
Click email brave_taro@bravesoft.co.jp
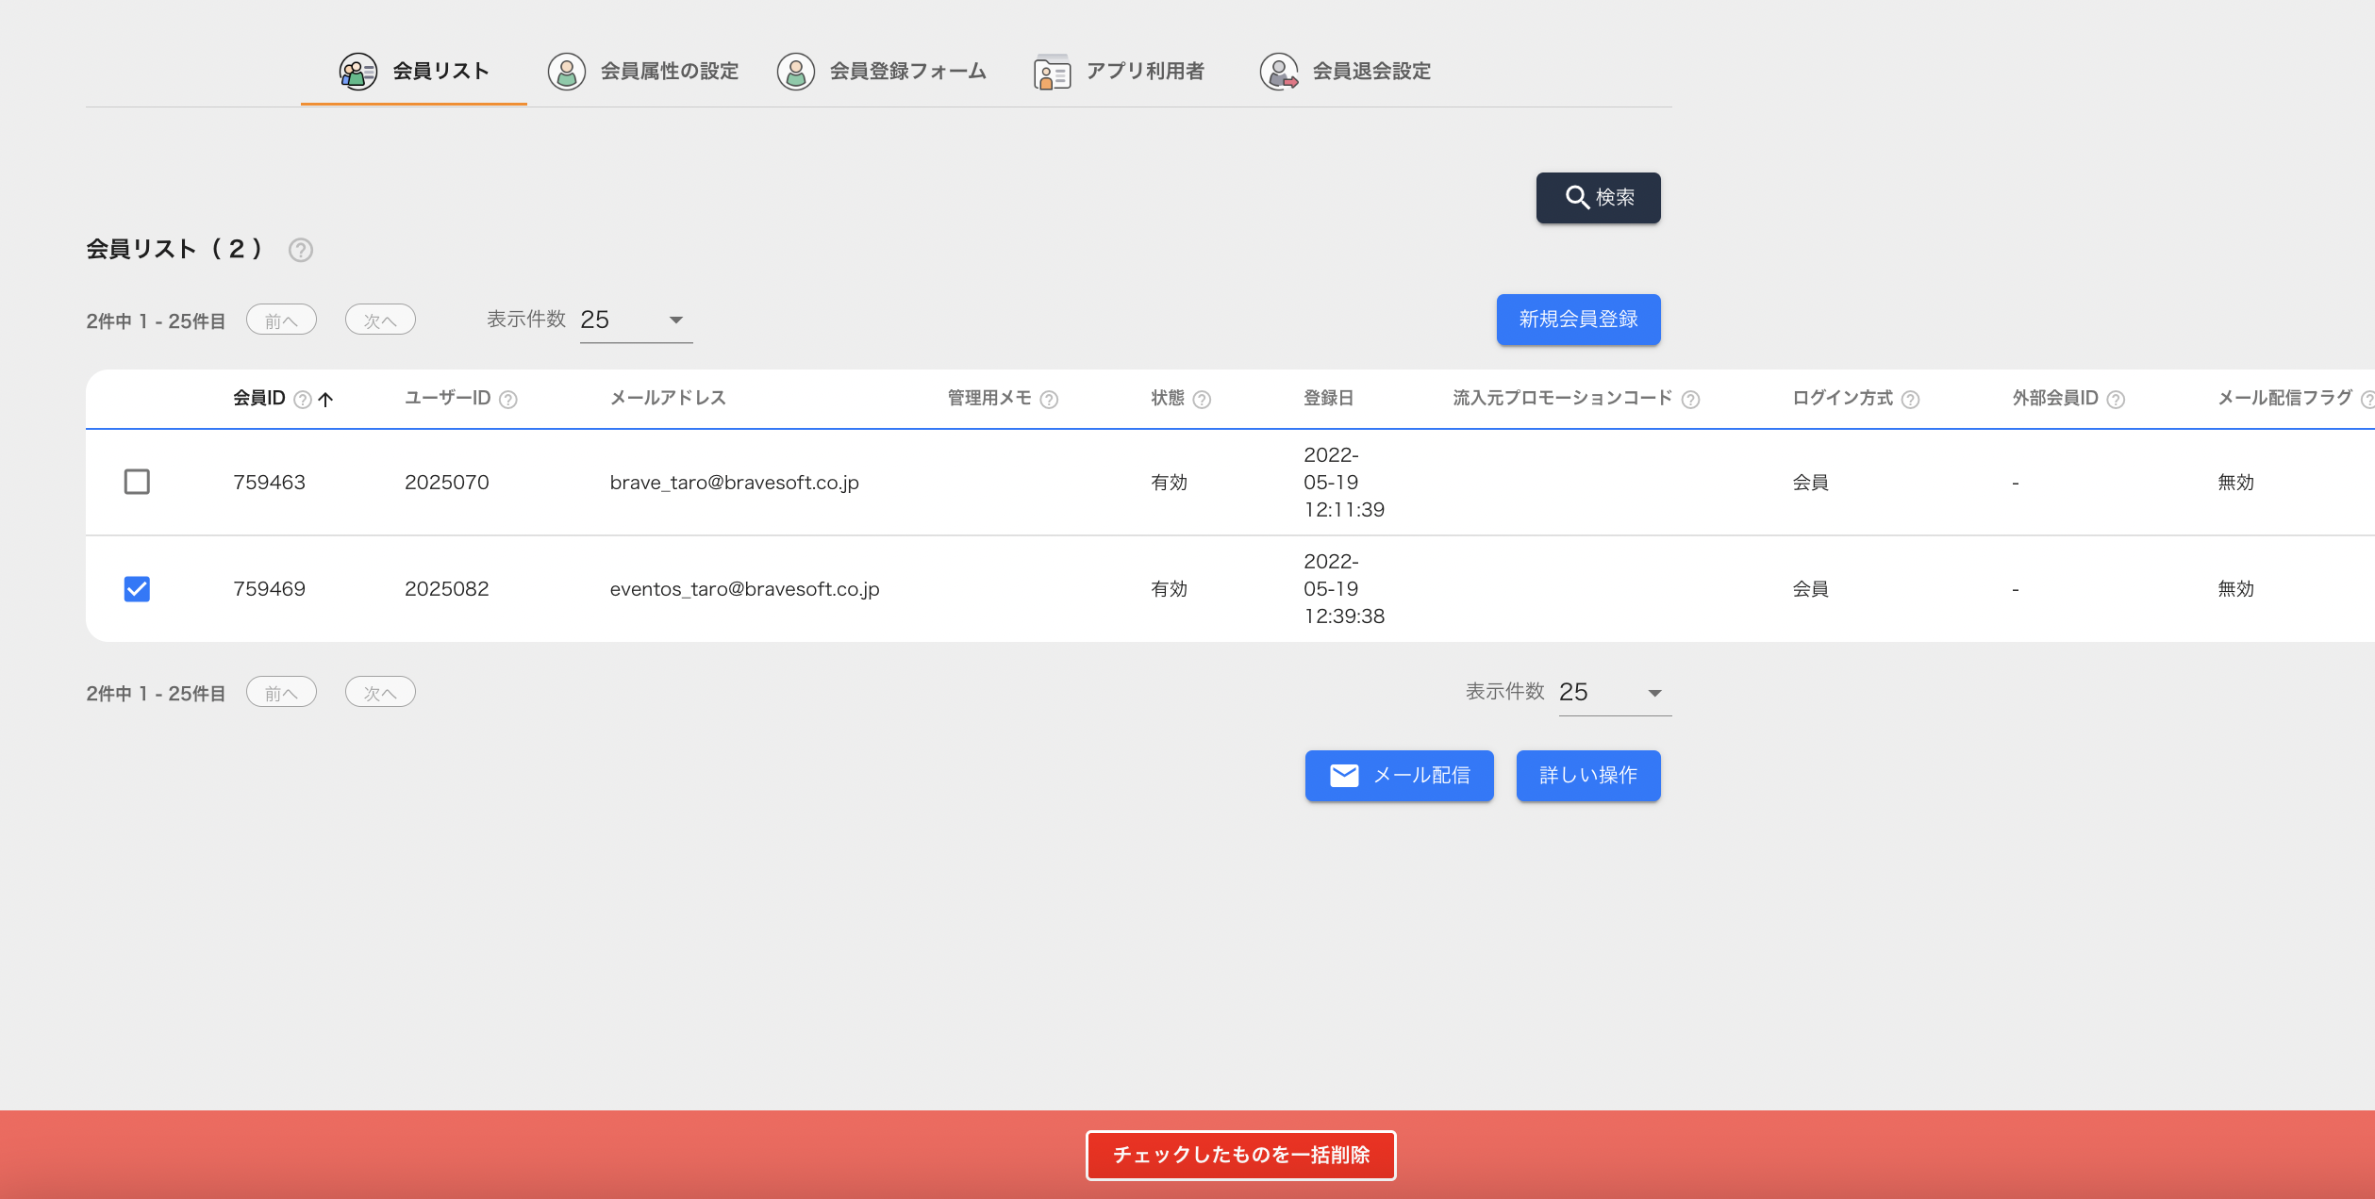click(x=735, y=483)
